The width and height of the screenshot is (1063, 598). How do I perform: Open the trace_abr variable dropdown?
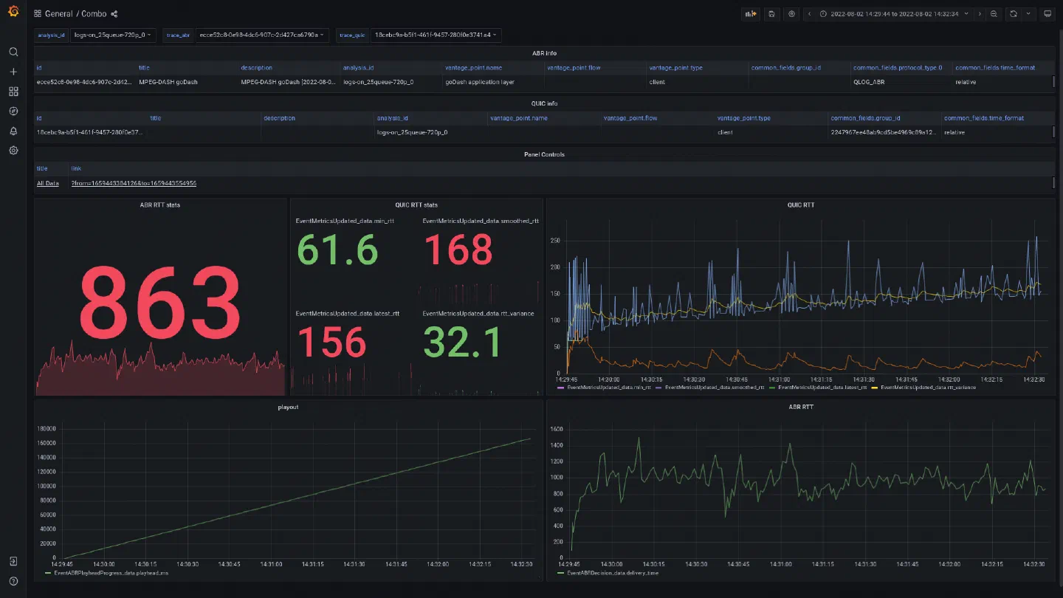click(263, 35)
